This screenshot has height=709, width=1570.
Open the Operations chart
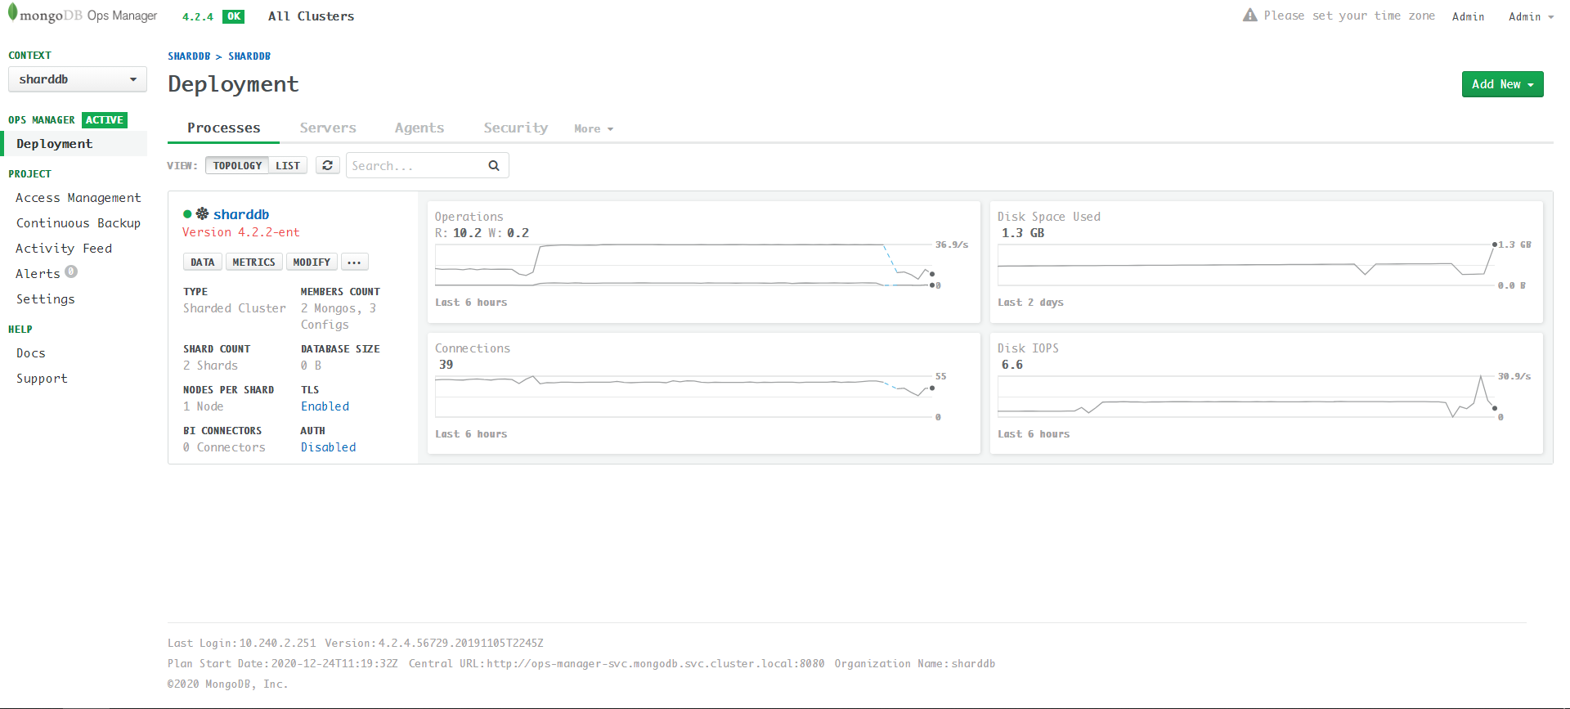pos(704,262)
